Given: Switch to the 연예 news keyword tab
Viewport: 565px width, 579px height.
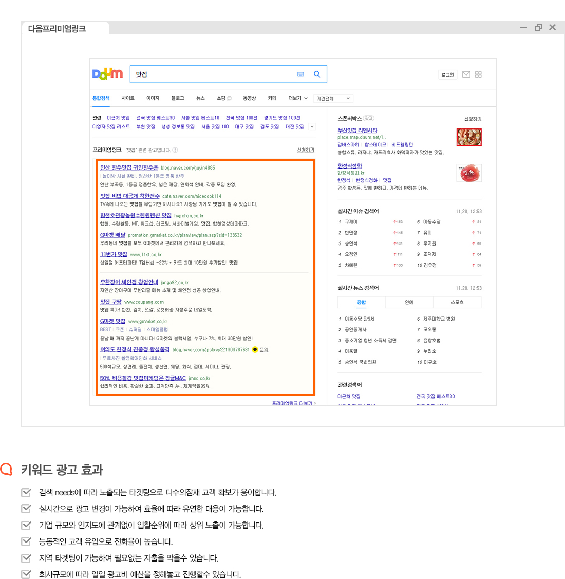Looking at the screenshot, I should tap(409, 302).
